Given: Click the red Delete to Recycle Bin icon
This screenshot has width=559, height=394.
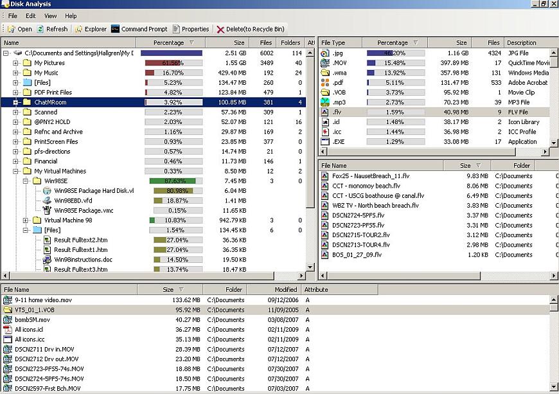Looking at the screenshot, I should tap(220, 29).
